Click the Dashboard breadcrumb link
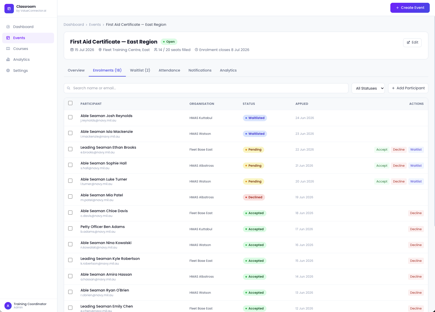 (x=74, y=25)
